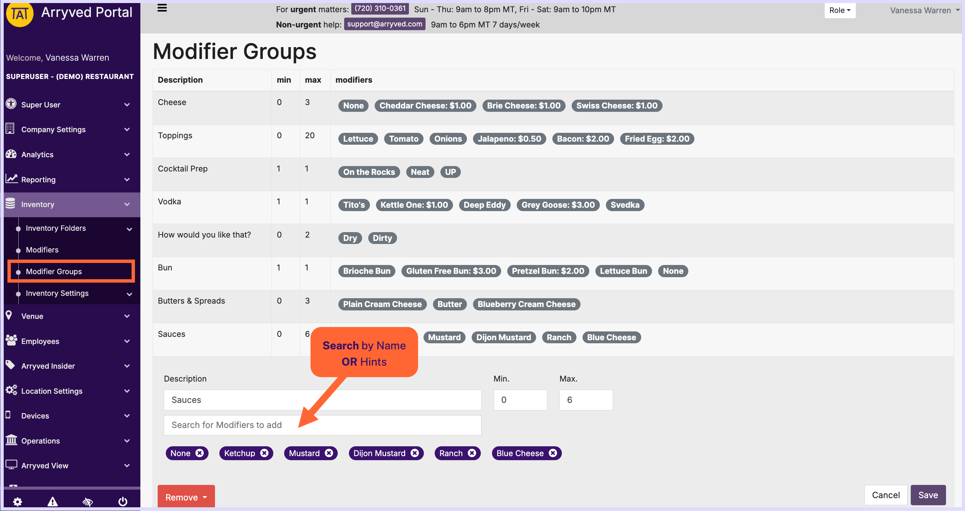965x511 pixels.
Task: Click the Operations bank icon
Action: point(11,440)
